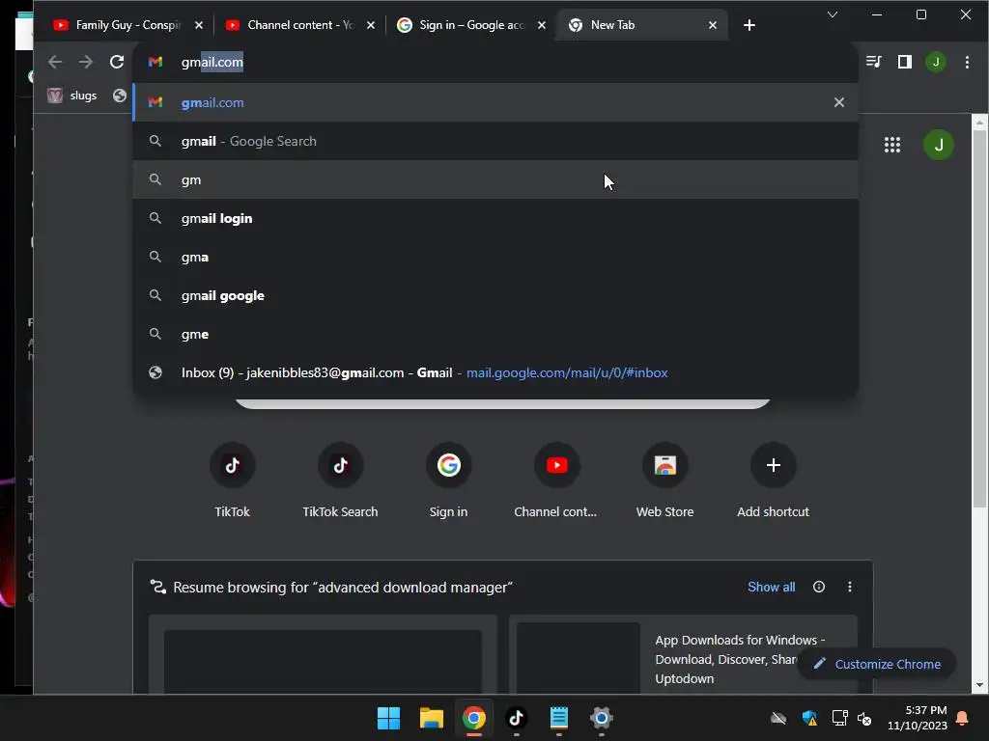989x741 pixels.
Task: Open the side panel icon in toolbar
Action: pyautogui.click(x=905, y=62)
